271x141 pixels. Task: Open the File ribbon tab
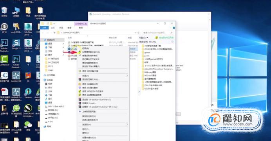tap(44, 28)
